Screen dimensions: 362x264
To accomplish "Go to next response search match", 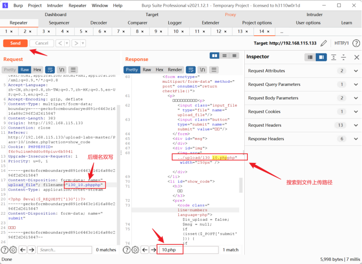I will [153, 250].
